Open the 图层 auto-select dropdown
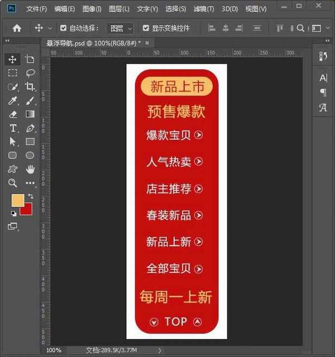 click(x=121, y=28)
